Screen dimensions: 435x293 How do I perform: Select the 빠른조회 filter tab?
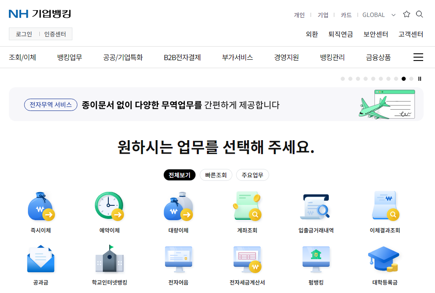point(216,175)
